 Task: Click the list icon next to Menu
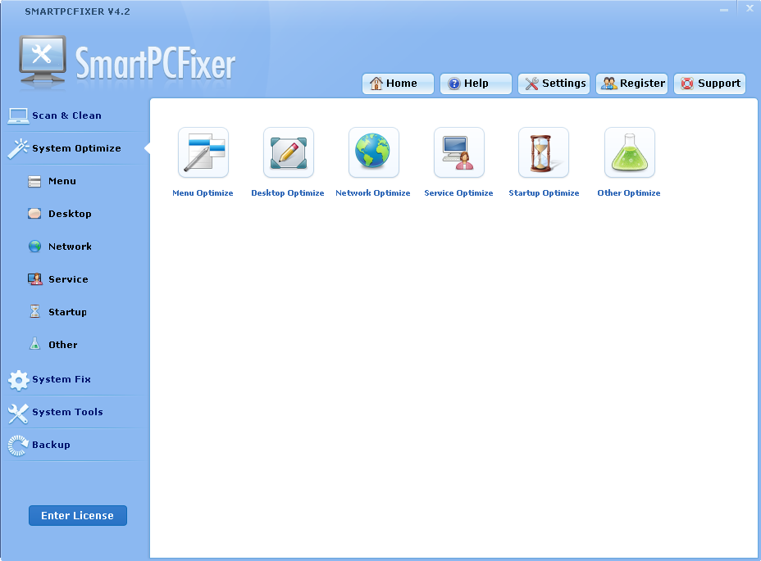click(34, 181)
